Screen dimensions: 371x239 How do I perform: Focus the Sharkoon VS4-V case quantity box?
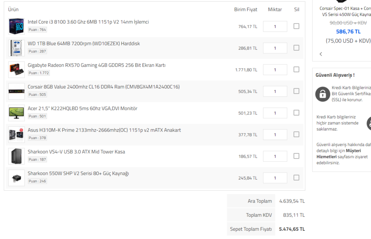point(275,156)
